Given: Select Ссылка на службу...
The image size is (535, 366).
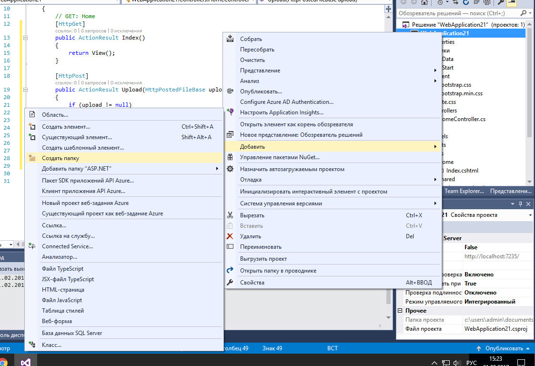Looking at the screenshot, I should [x=68, y=236].
